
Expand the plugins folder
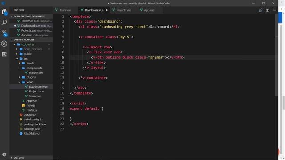(31, 77)
